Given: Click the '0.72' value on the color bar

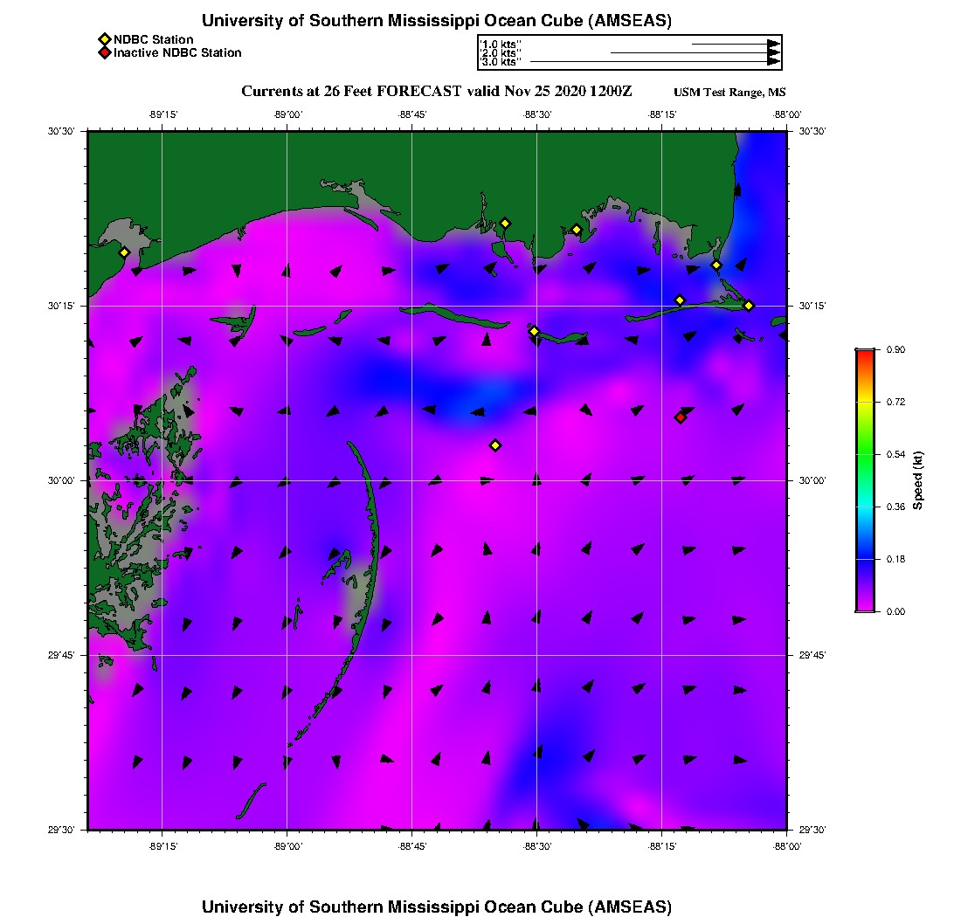Looking at the screenshot, I should (895, 402).
